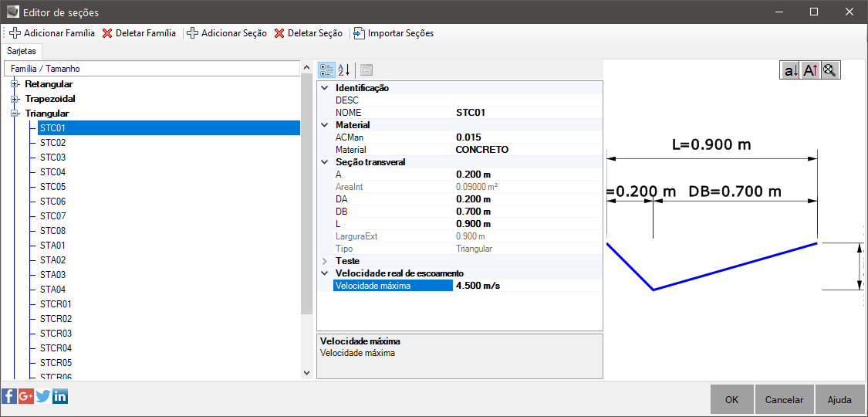Collapse the Seção transveral category
This screenshot has width=868, height=417.
click(x=325, y=162)
